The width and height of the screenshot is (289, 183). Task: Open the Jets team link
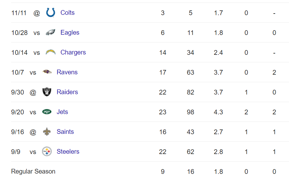pyautogui.click(x=62, y=112)
